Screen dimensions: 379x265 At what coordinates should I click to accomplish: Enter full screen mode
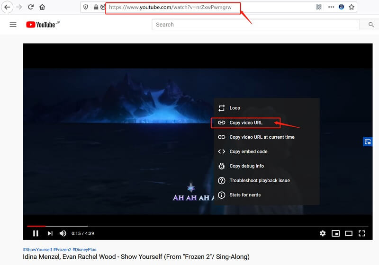tap(361, 233)
